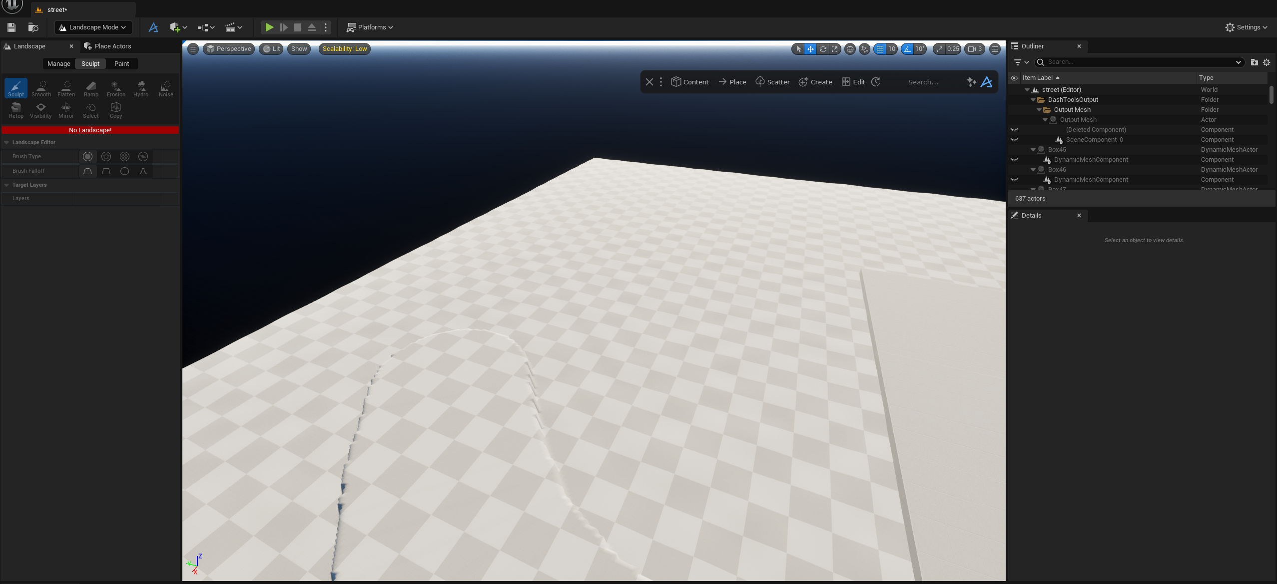Collapse the DashToolsOutput folder
The height and width of the screenshot is (584, 1277).
(x=1033, y=100)
